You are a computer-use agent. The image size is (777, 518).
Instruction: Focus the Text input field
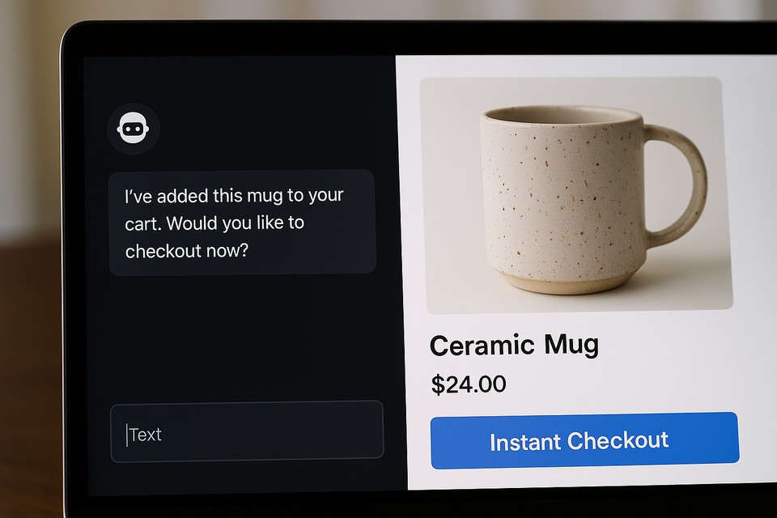coord(247,431)
